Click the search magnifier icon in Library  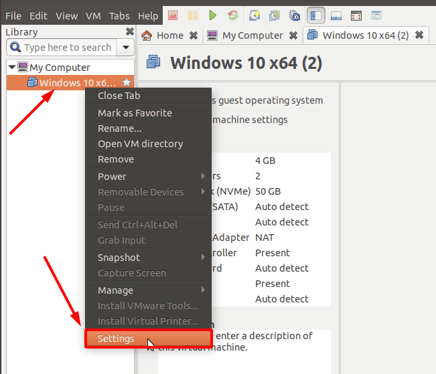(x=15, y=48)
